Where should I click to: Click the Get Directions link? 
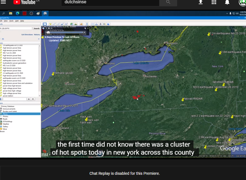27,34
